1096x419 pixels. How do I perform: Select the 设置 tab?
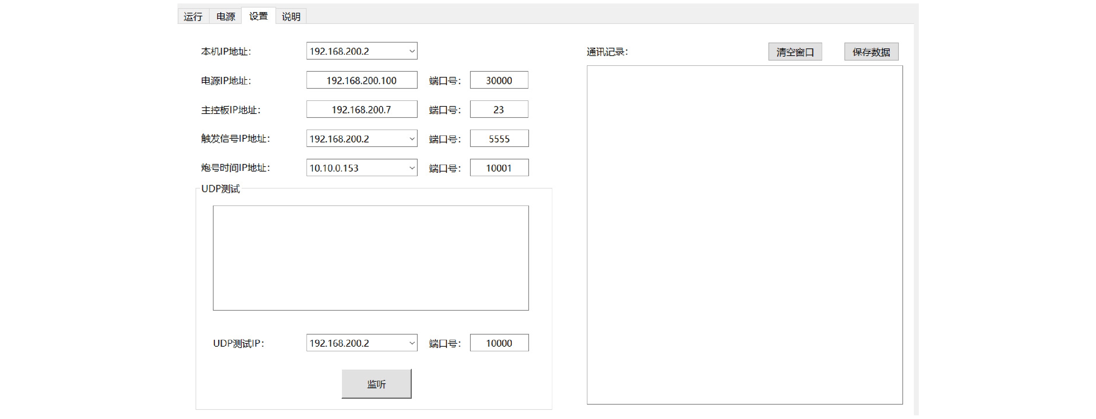[x=258, y=16]
